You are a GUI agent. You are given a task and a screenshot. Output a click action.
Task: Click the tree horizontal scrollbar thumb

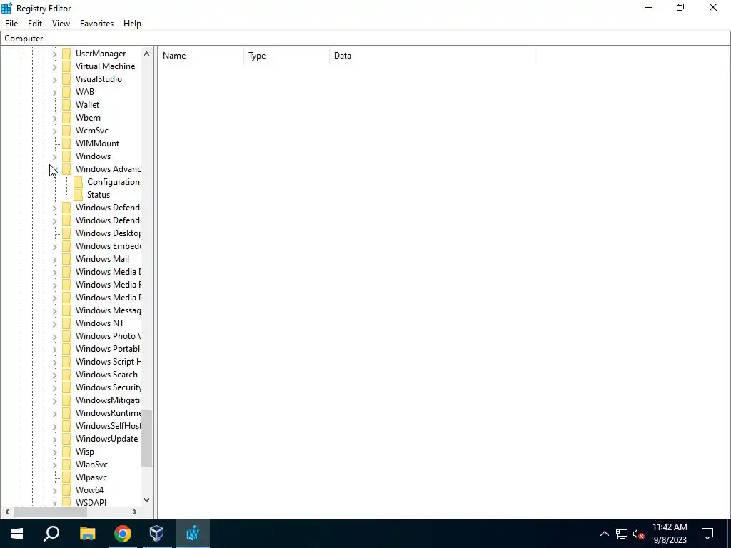click(50, 512)
